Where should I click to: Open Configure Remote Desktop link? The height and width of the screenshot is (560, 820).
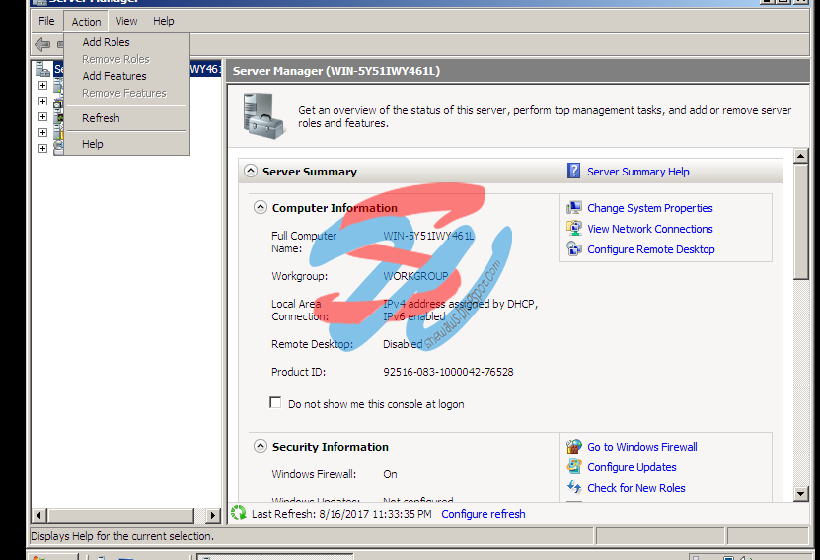[x=651, y=249]
